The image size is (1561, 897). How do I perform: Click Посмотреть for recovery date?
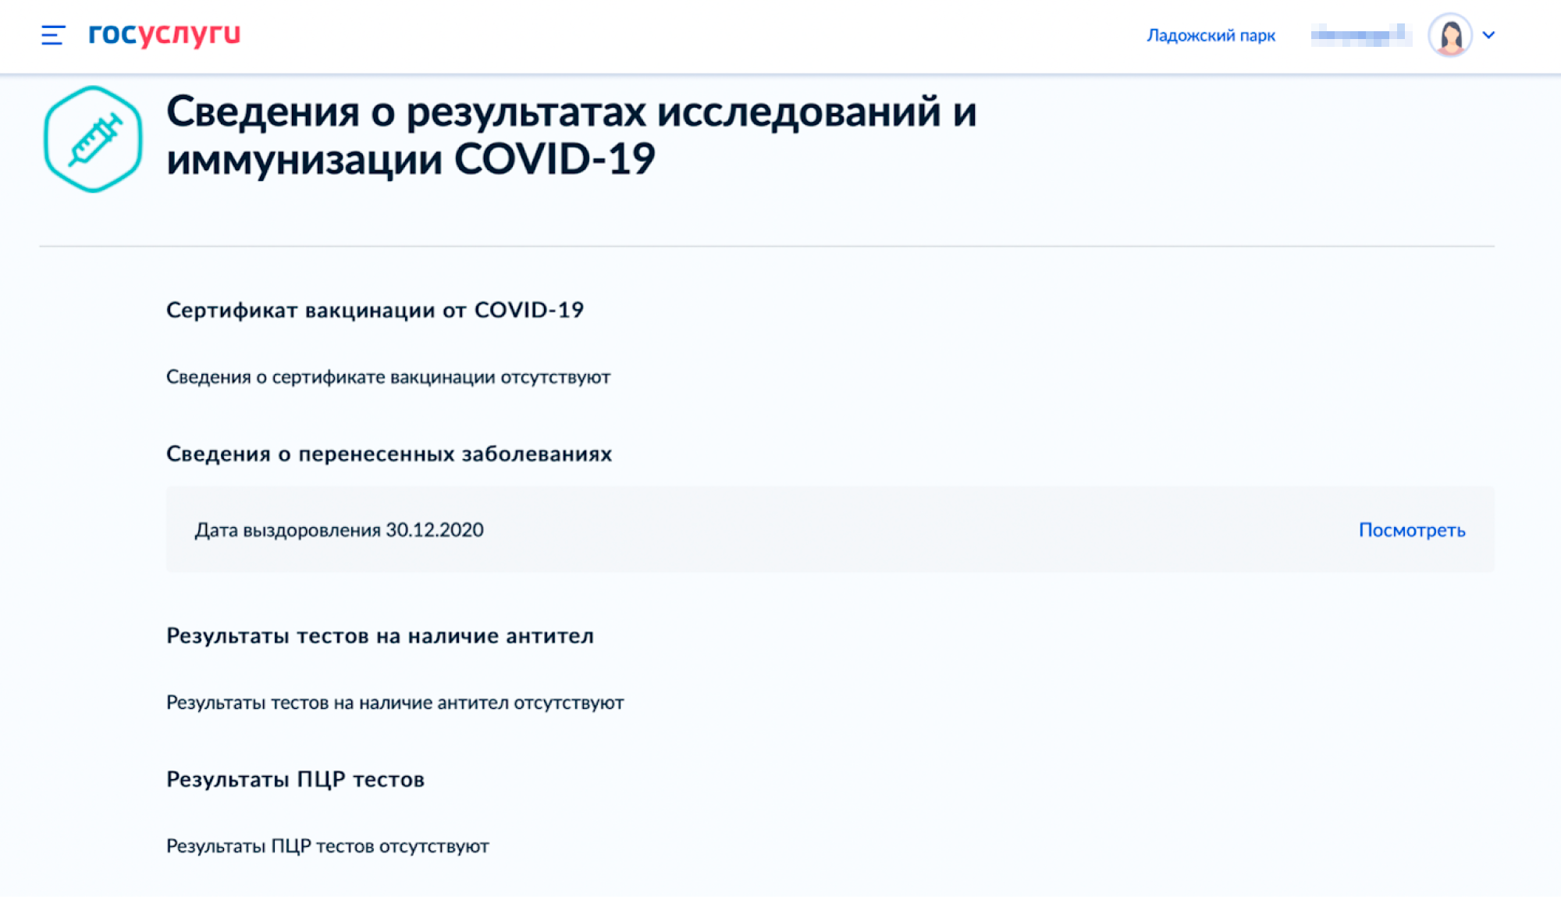[x=1412, y=530]
